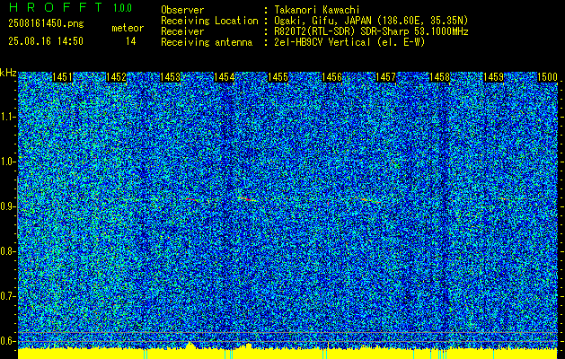This screenshot has height=359, width=565.
Task: Click the 1459 time marker
Action: 494,77
